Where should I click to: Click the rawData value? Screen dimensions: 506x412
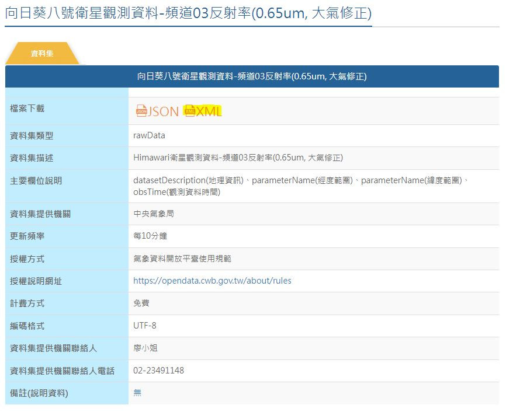pos(149,135)
